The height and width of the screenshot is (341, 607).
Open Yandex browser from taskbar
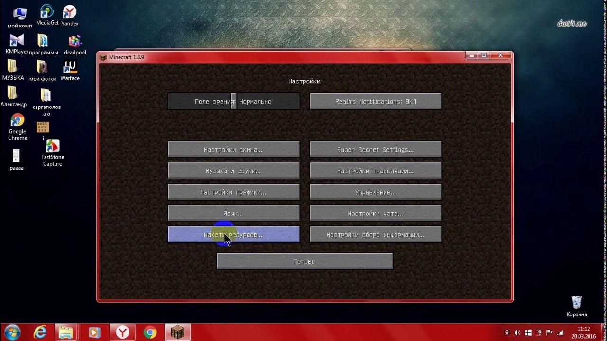tap(122, 333)
